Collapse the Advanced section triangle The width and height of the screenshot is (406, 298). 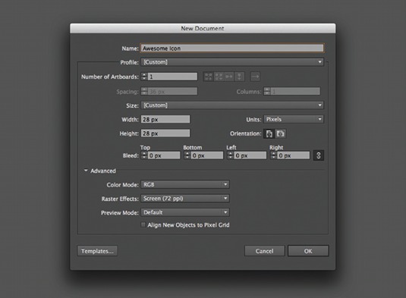tap(86, 171)
